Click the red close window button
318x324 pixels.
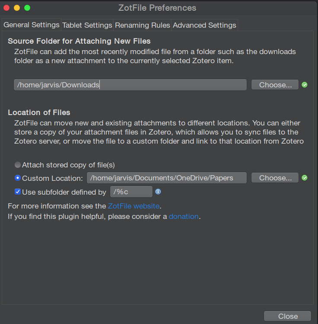click(x=6, y=8)
